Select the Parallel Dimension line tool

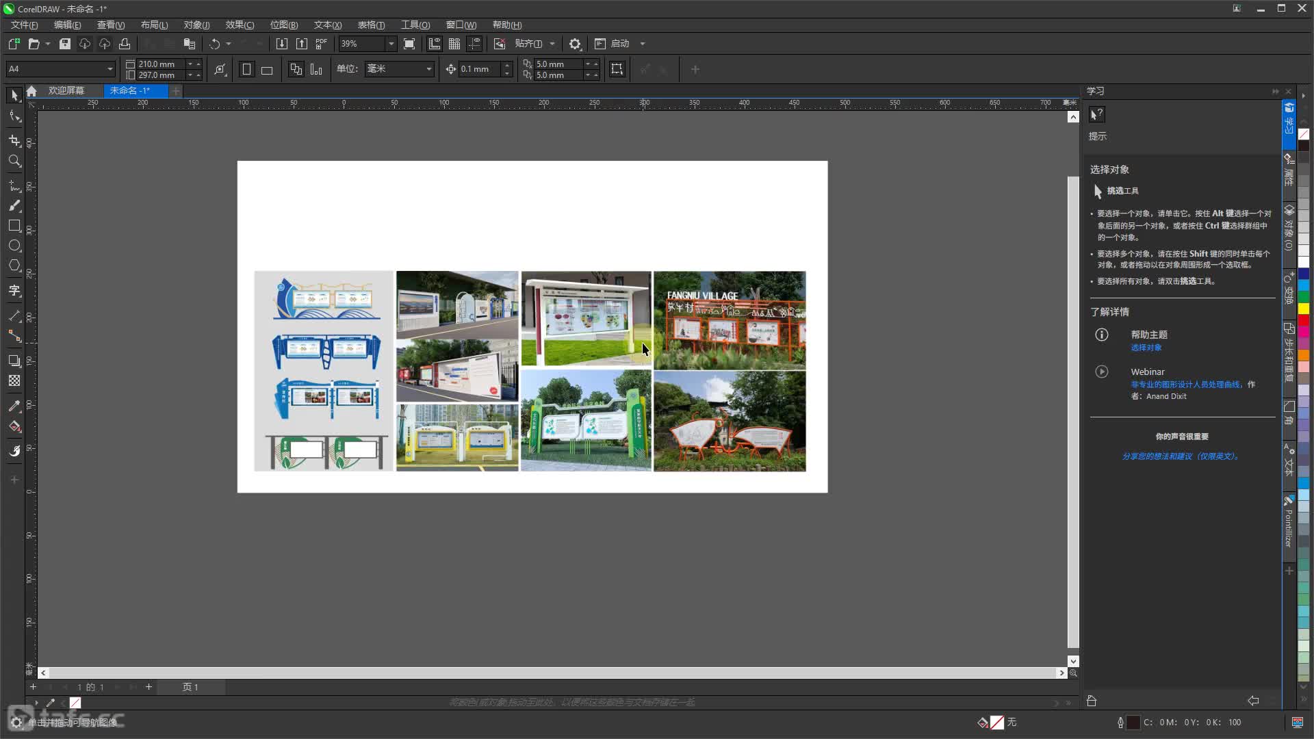[14, 315]
